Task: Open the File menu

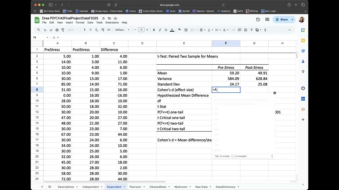Action: click(x=44, y=22)
